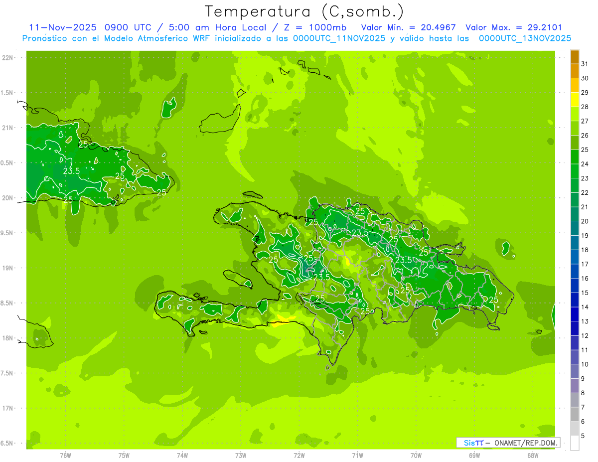Select the white swatch beside scale value 5

575,443
